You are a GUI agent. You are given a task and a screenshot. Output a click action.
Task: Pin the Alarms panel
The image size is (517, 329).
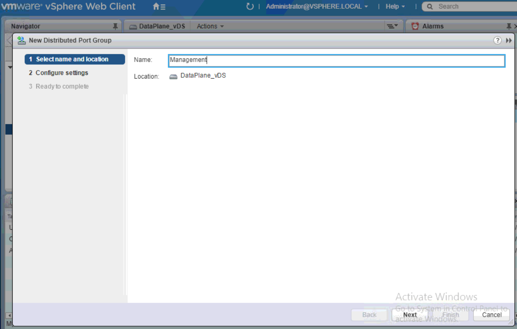pos(508,26)
